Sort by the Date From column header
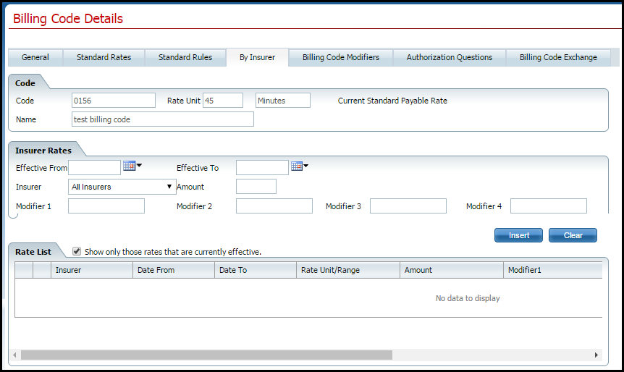 (174, 270)
